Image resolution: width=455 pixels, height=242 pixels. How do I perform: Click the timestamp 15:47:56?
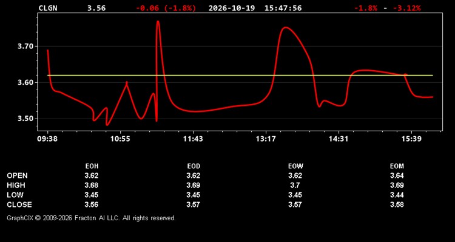click(283, 8)
